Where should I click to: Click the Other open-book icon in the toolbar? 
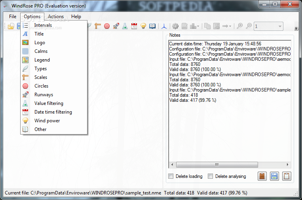pyautogui.click(x=152, y=26)
